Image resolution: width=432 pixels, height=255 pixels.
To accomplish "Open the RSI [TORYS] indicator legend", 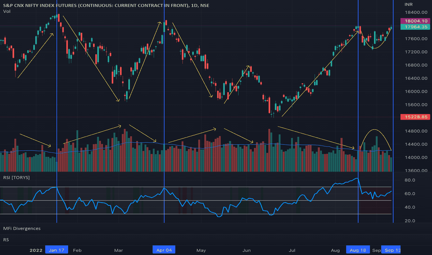I will pyautogui.click(x=16, y=178).
